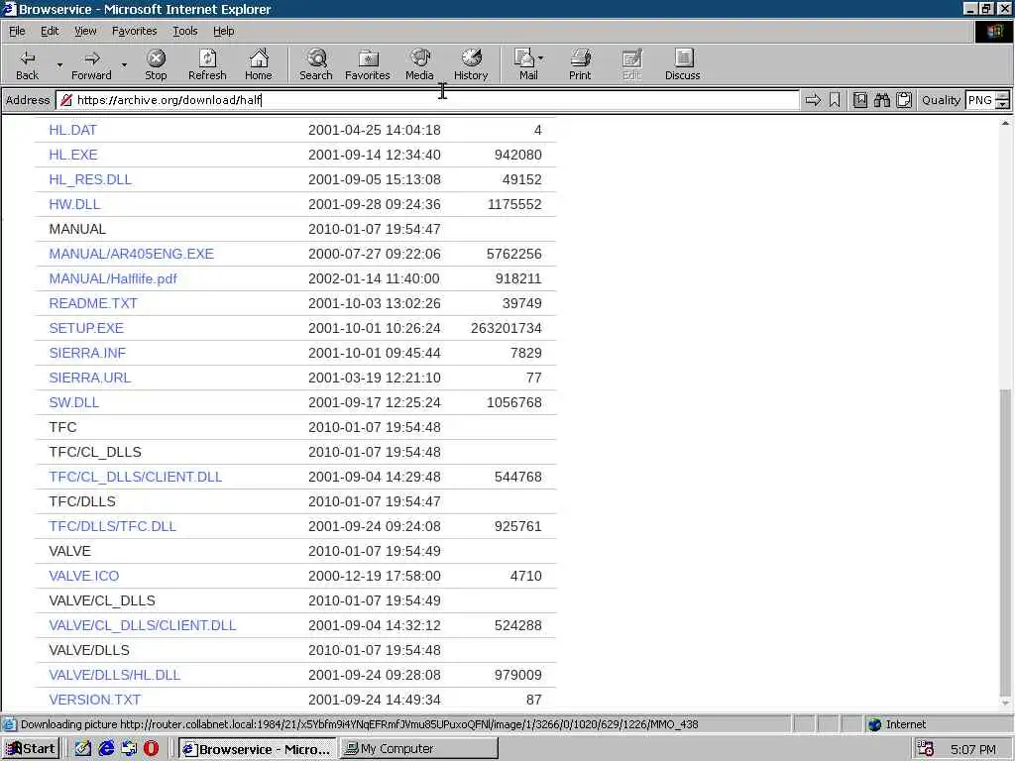The image size is (1015, 761).
Task: Click into the Quality PNG field
Action: [x=980, y=100]
